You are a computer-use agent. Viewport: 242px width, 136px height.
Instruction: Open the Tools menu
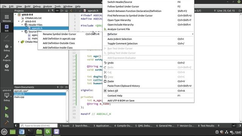tap(57, 6)
